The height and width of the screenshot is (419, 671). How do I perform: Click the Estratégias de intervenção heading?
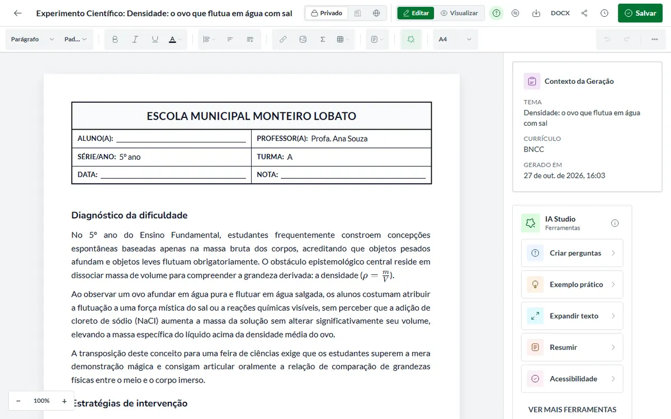[129, 403]
